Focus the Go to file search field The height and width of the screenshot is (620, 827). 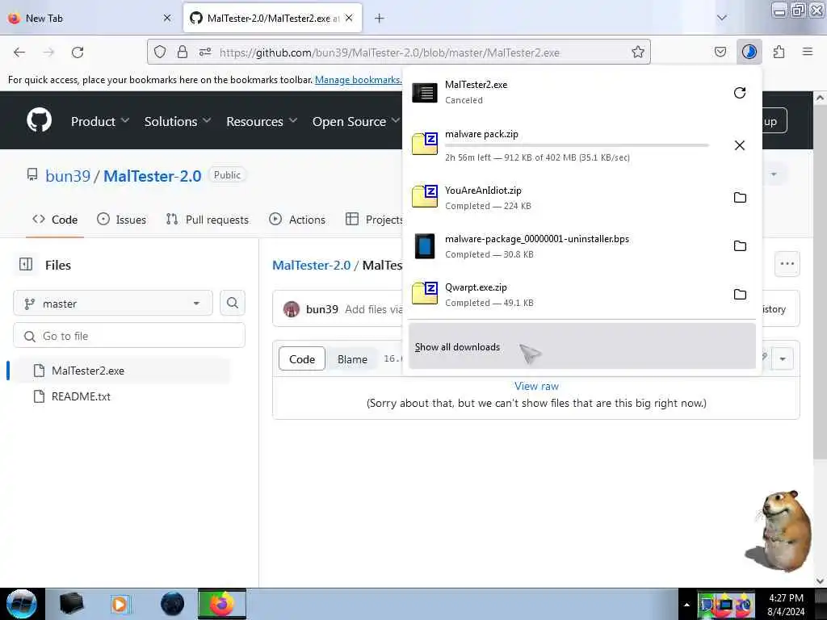pyautogui.click(x=129, y=336)
